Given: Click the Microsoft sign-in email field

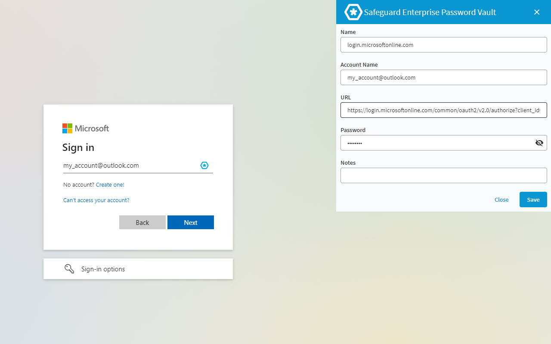Looking at the screenshot, I should [x=138, y=166].
